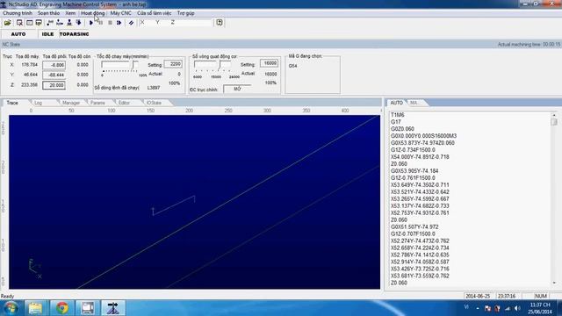Click the zoom-to-window magnifier toolbar icon

19,23
